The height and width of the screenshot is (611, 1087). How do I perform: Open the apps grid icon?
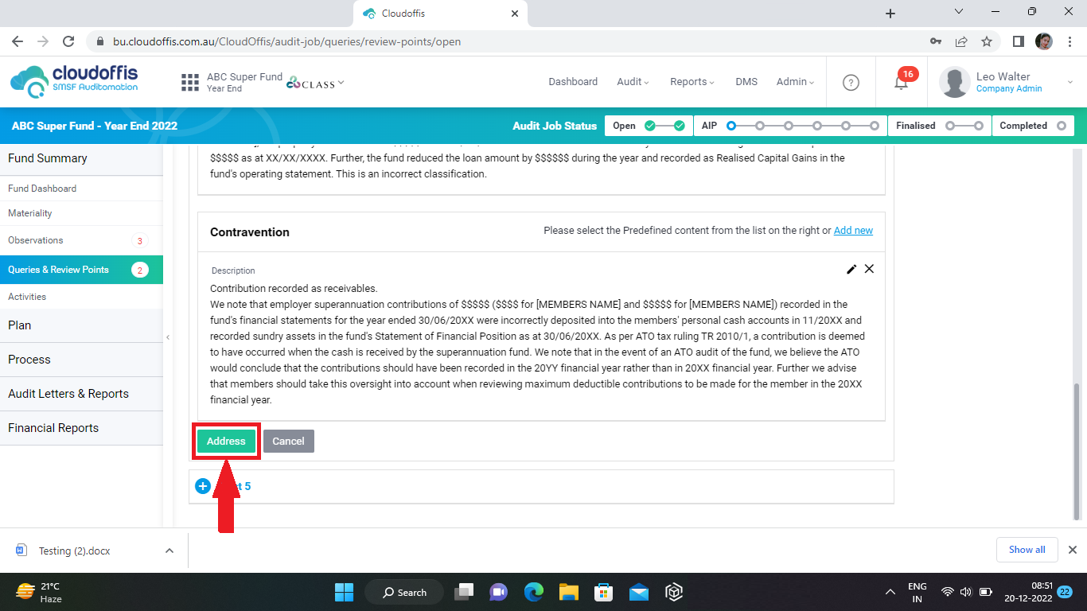(x=190, y=83)
